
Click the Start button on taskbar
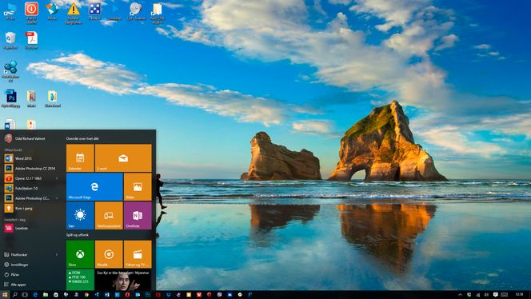5,294
